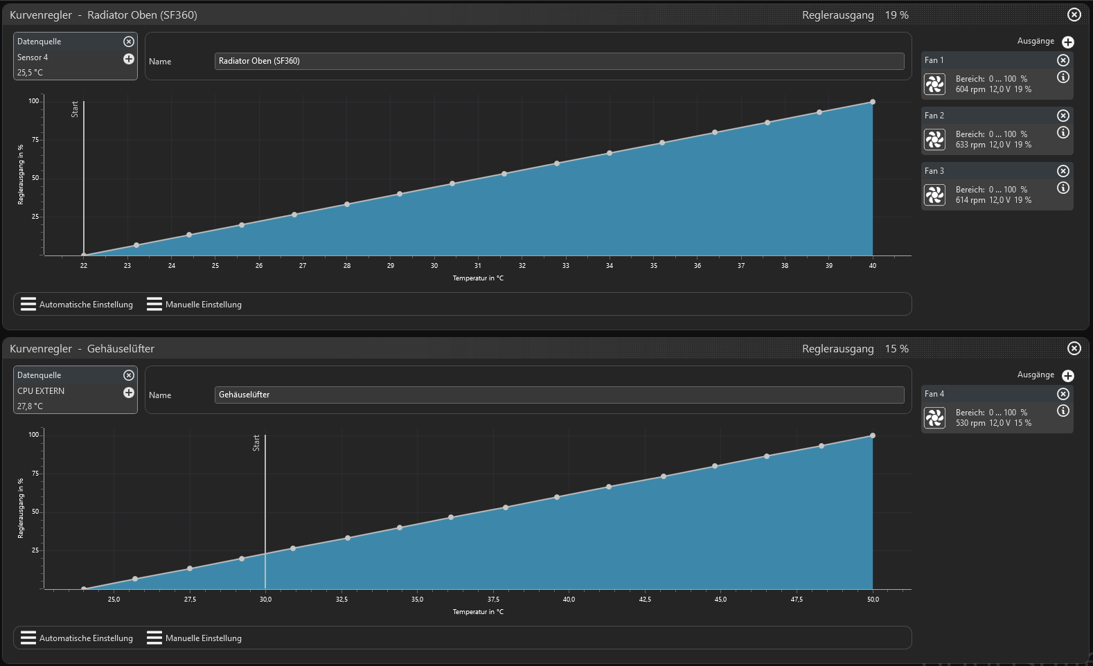Show info for Fan 2
The height and width of the screenshot is (666, 1093).
(1063, 132)
